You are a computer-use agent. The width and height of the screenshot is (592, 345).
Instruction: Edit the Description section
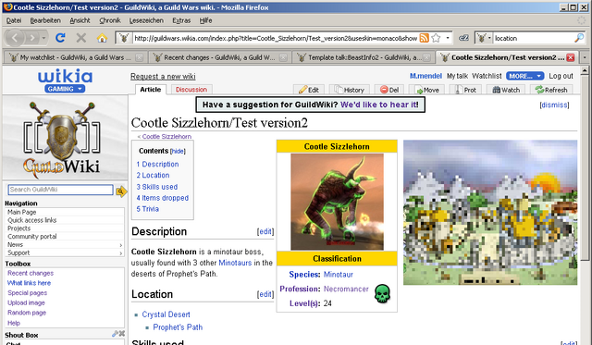265,231
